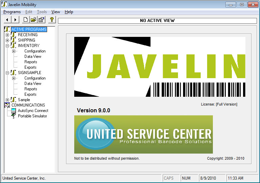Expand Configuration under SIGNSAMPLE
Screen dimensions: 260x183
click(14, 78)
